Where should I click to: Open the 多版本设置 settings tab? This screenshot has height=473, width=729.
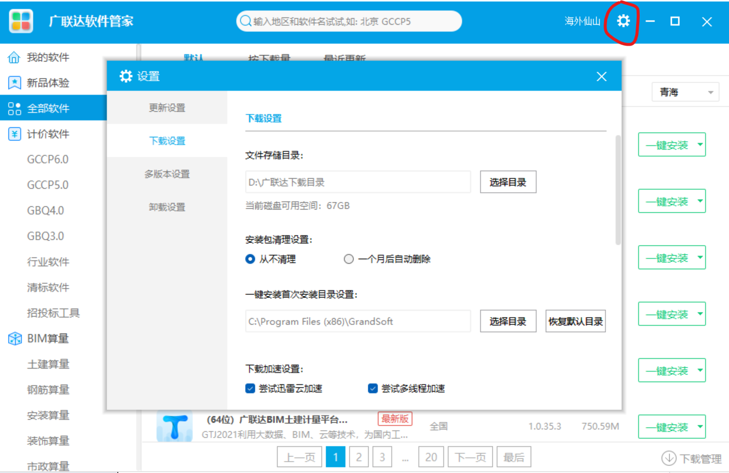pos(167,174)
